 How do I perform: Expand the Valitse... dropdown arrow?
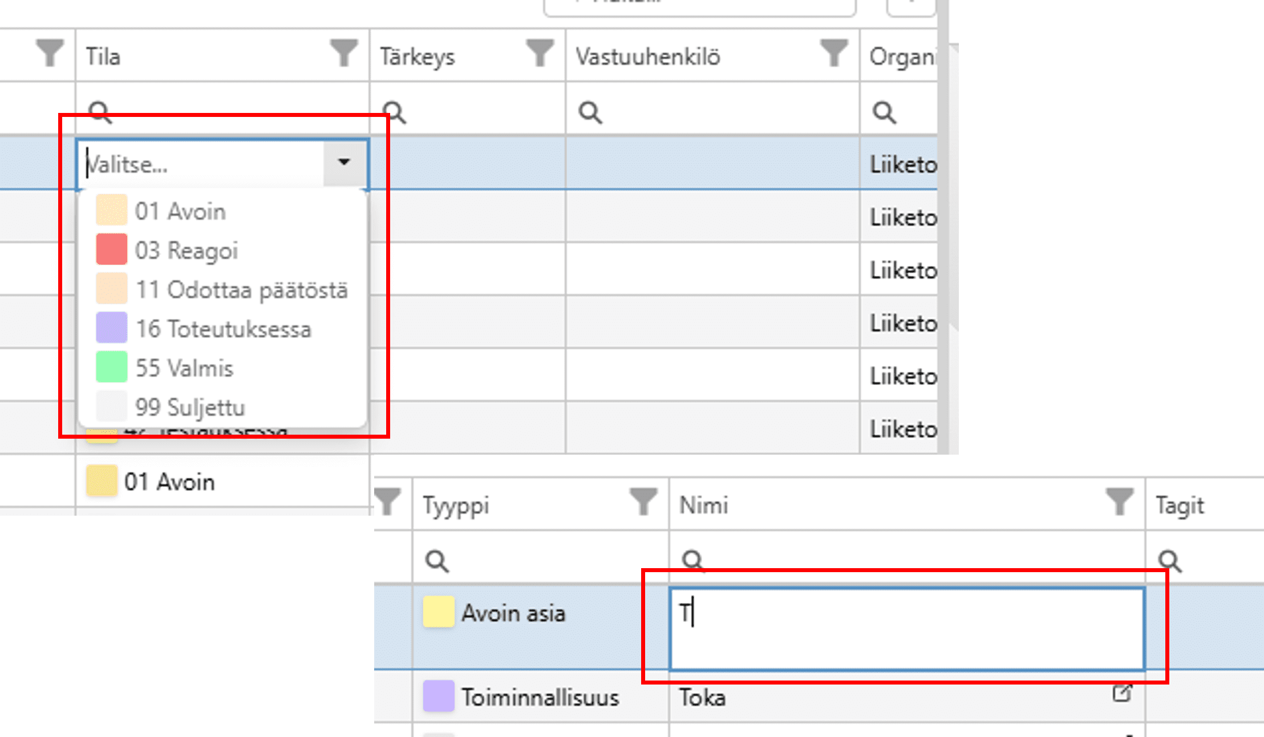click(343, 163)
